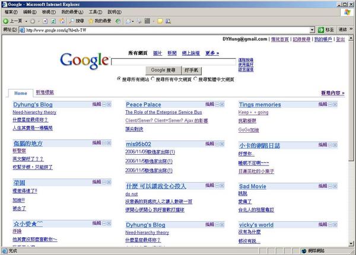Screen dimensions: 356x255
Task: Open the Messenger icon in the toolbar
Action: point(169,21)
